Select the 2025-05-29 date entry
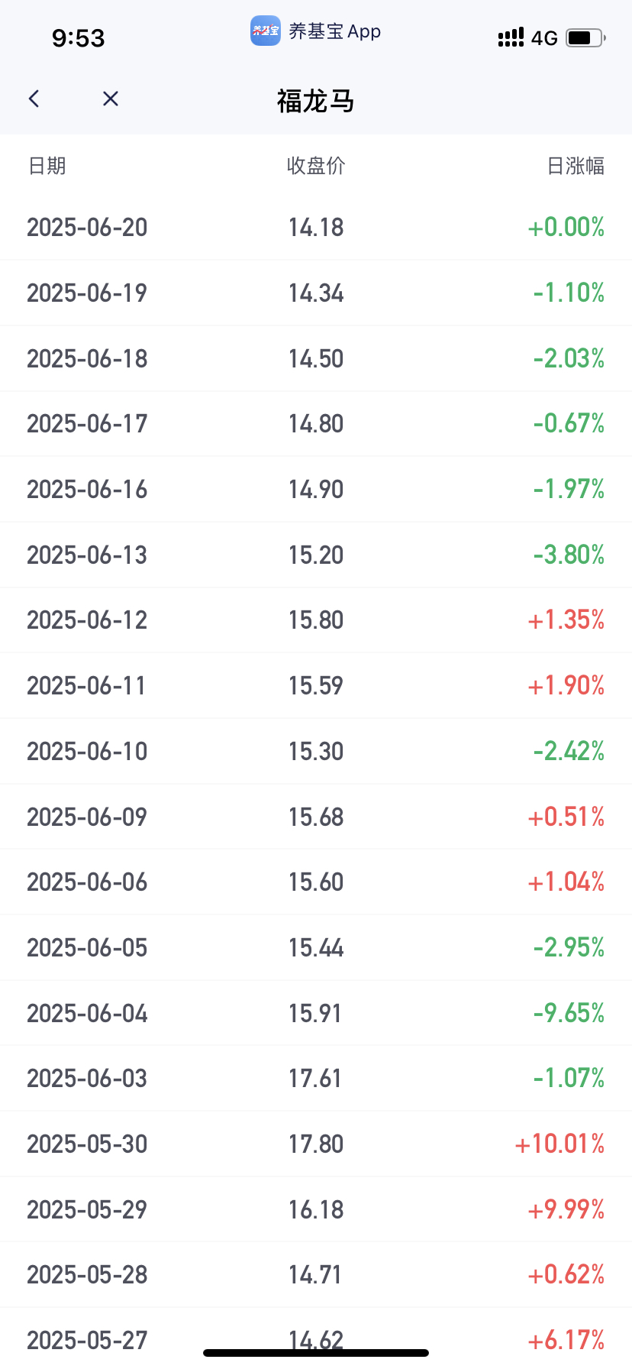 (87, 1209)
